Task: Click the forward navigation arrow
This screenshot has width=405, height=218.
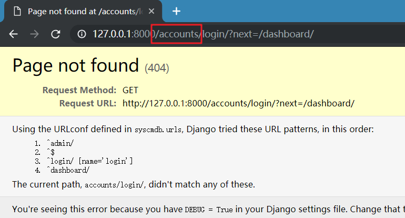Action: pyautogui.click(x=35, y=34)
